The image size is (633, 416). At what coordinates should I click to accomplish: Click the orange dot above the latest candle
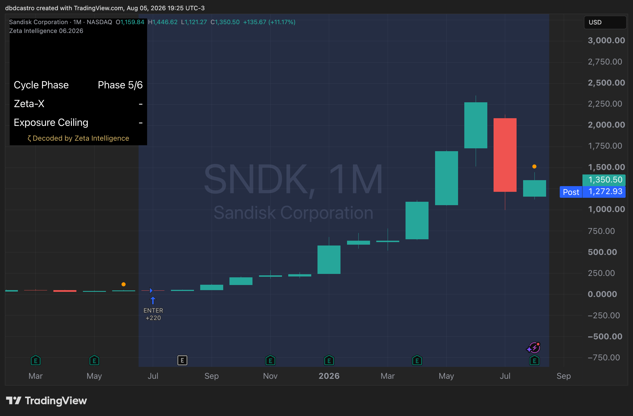[534, 167]
